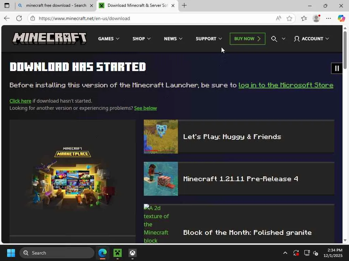The image size is (349, 261).
Task: Go back to the previous page
Action: [7, 18]
